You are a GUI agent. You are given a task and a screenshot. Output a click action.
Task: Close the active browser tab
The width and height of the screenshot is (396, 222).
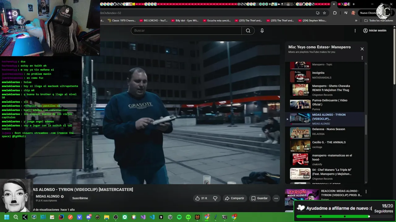334,4
